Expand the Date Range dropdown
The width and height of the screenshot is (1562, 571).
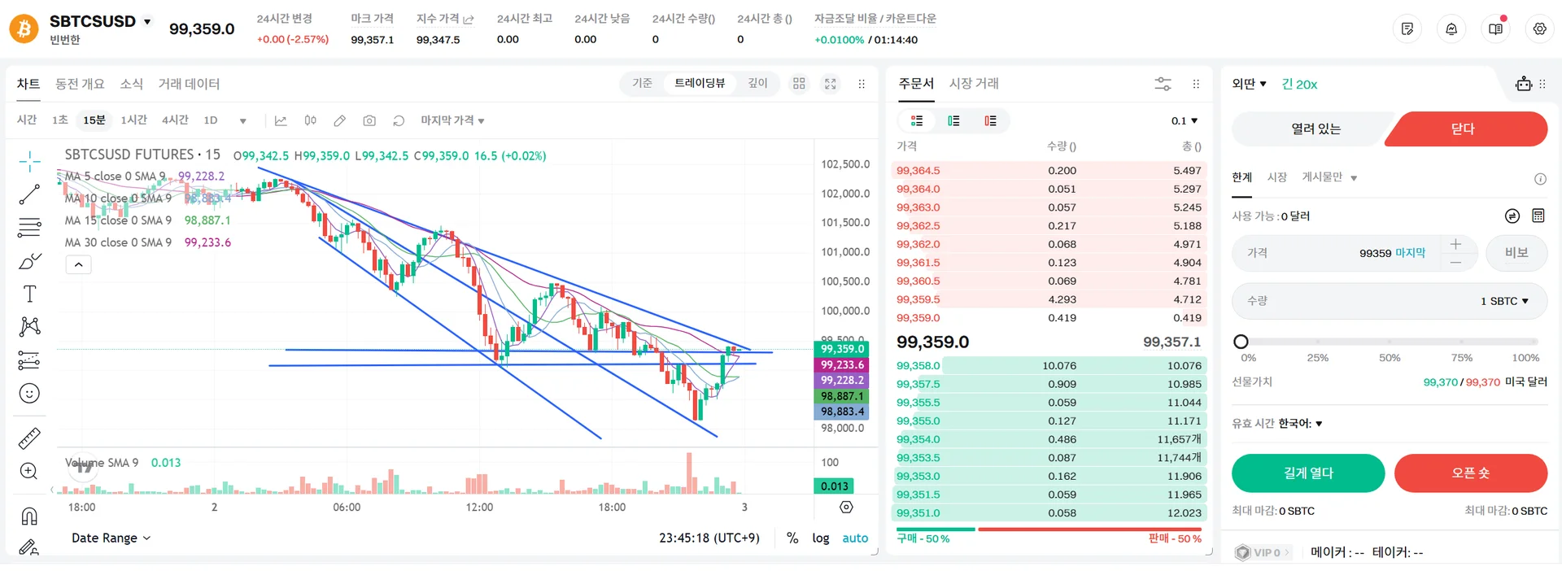111,538
